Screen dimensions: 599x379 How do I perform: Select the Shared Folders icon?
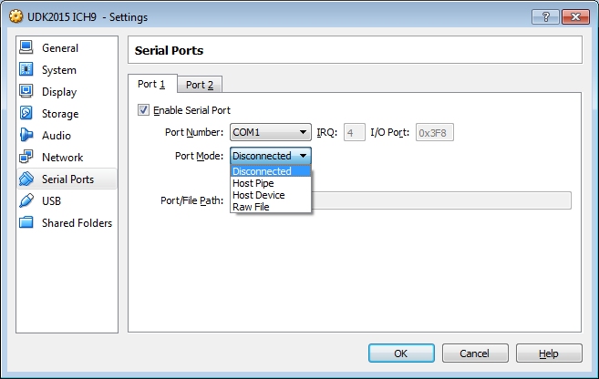click(x=26, y=222)
